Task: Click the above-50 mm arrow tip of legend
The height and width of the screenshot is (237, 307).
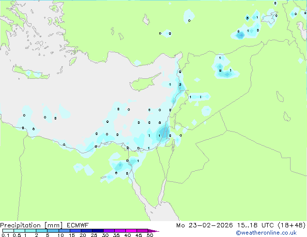Action: coord(153,231)
